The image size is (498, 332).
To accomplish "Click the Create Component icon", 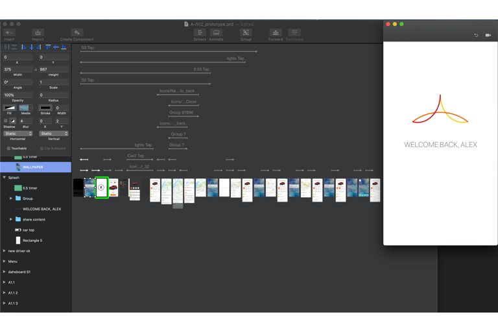I will point(77,32).
